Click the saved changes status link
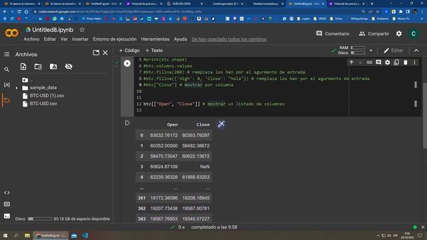 [x=229, y=39]
